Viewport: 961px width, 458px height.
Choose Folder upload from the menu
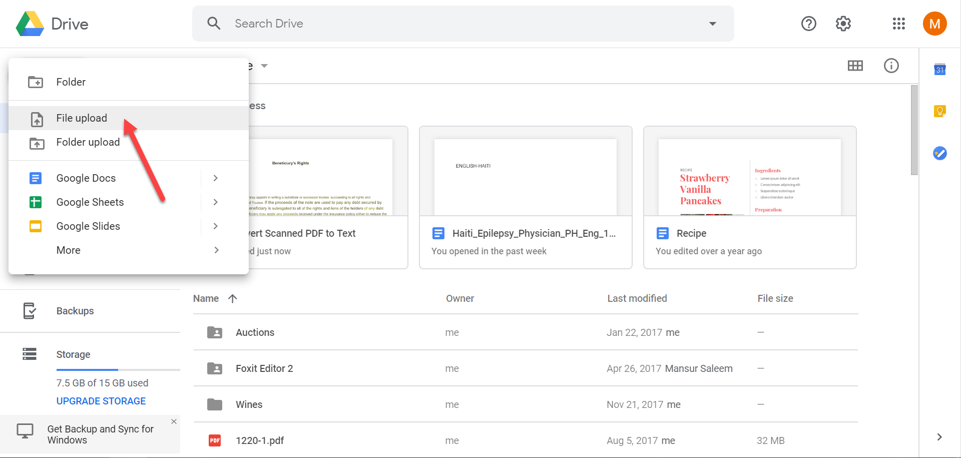click(129, 142)
